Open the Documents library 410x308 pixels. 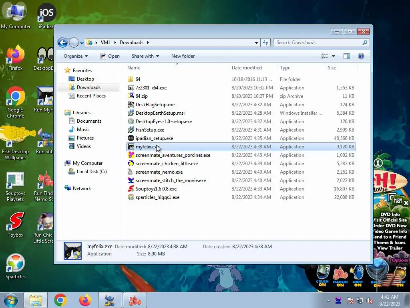point(89,121)
